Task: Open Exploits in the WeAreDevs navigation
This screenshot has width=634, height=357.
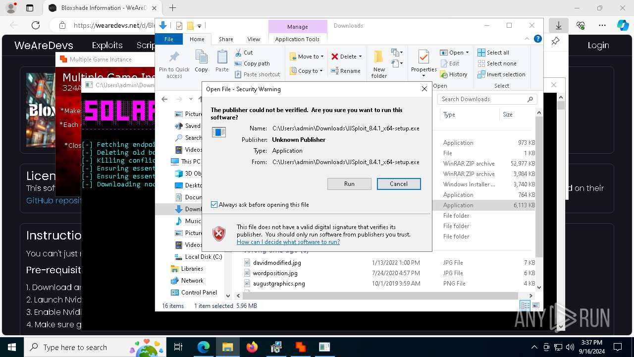Action: [x=107, y=45]
